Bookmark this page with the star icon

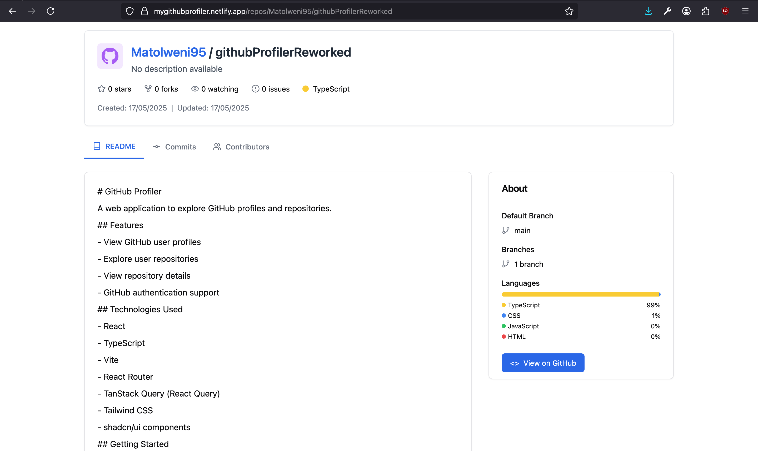pos(569,11)
